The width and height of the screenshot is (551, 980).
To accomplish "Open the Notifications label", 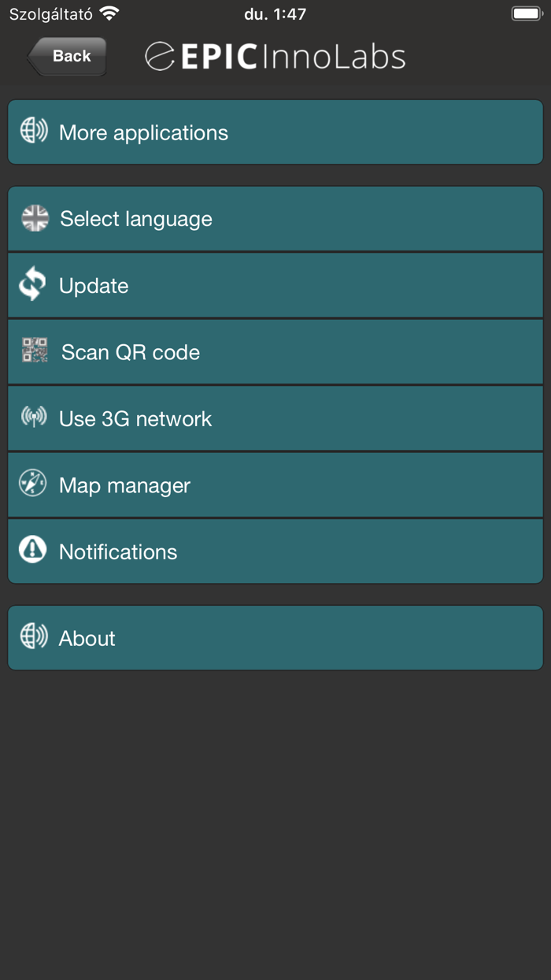I will [118, 551].
